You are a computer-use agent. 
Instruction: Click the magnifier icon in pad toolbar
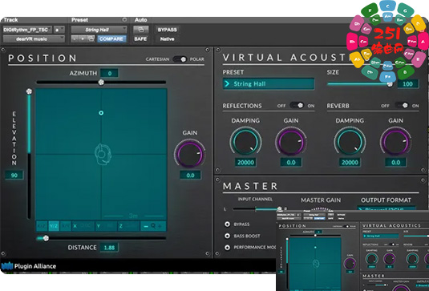tap(153, 226)
